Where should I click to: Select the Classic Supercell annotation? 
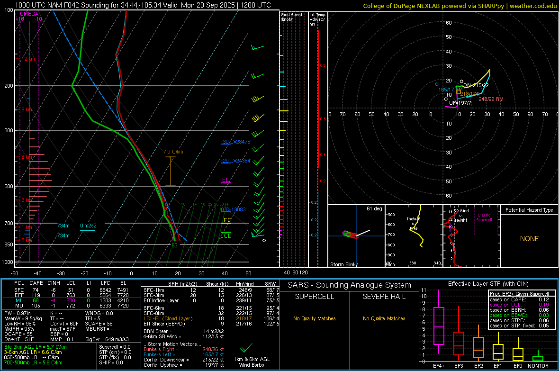(484, 217)
